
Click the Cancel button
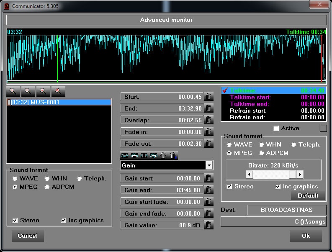[28, 236]
